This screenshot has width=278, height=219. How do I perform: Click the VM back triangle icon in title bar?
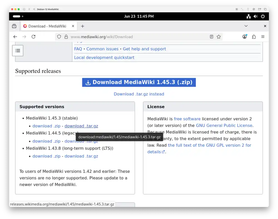click(34, 9)
